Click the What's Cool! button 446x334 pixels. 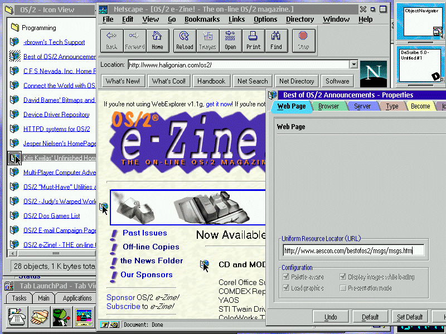coord(169,81)
